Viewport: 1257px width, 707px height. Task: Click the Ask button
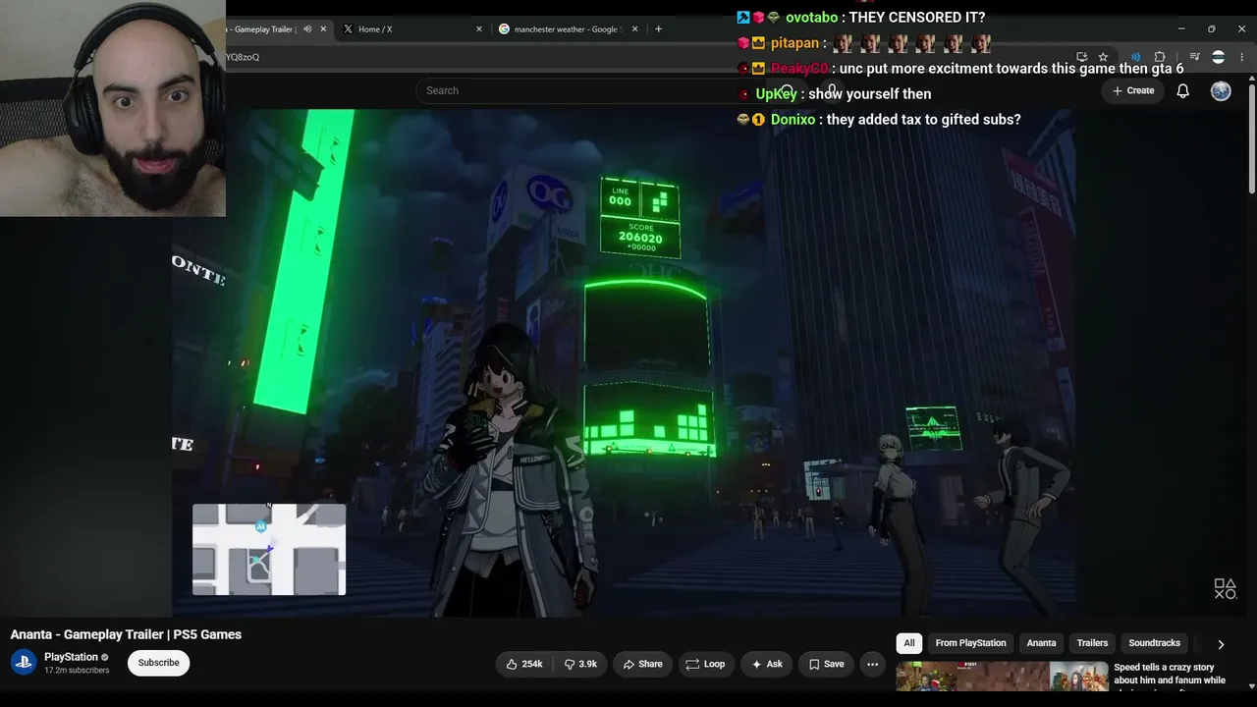point(767,664)
